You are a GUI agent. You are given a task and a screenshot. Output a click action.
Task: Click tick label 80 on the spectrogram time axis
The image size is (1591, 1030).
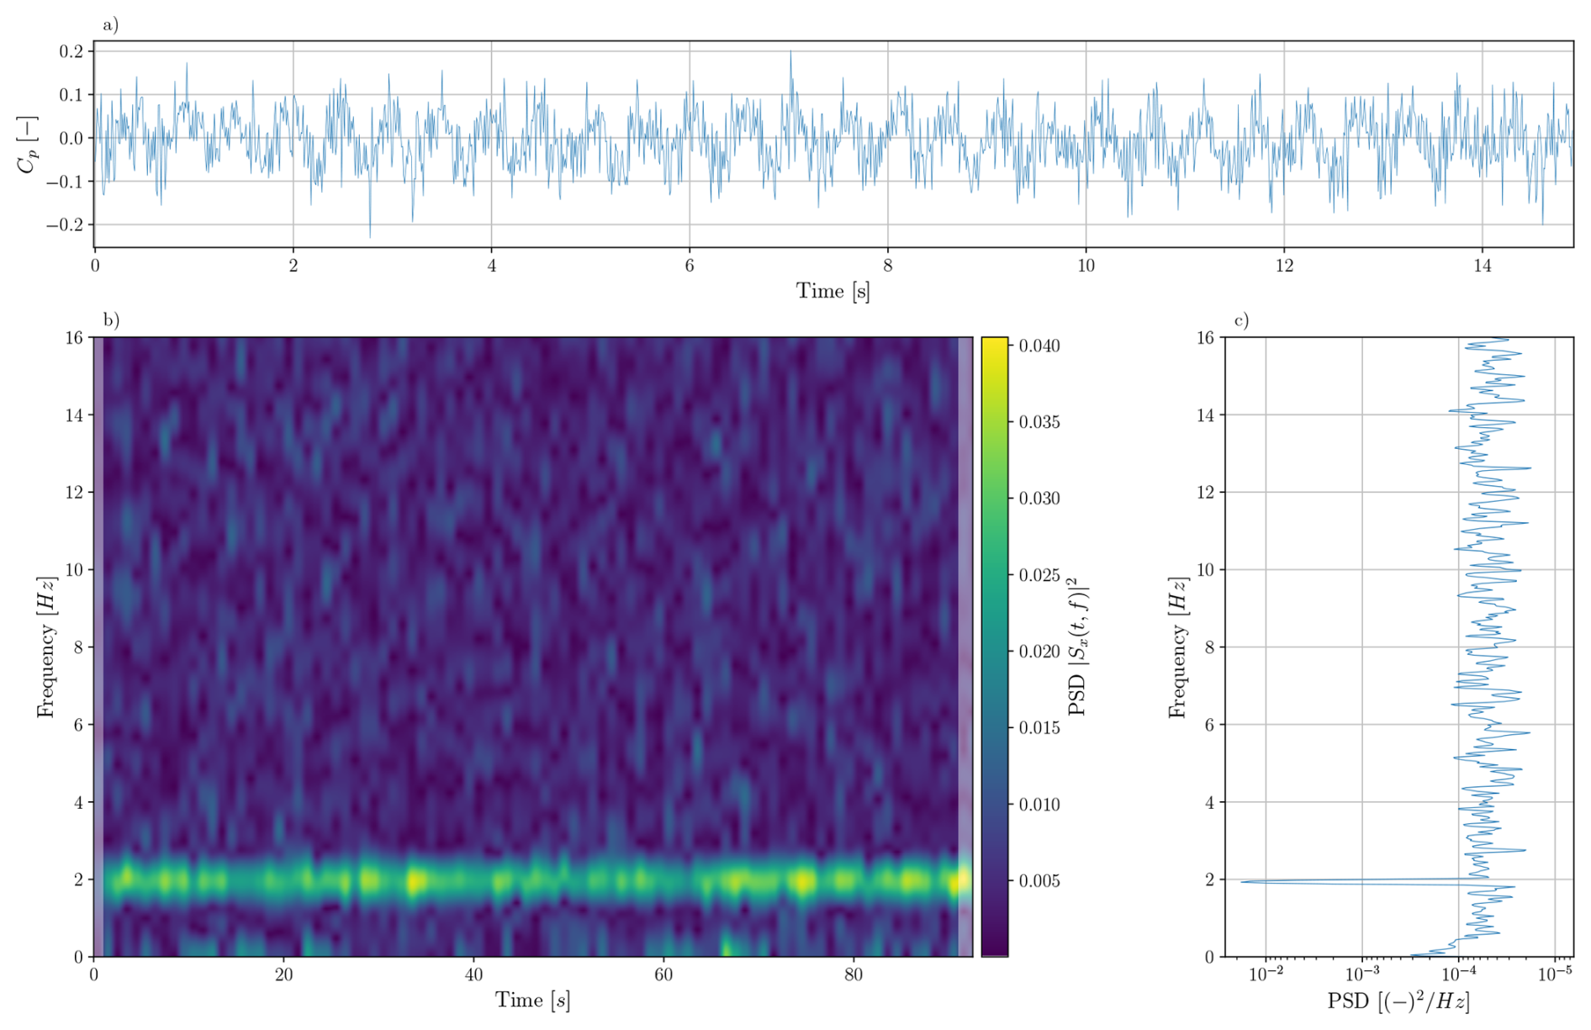(854, 975)
